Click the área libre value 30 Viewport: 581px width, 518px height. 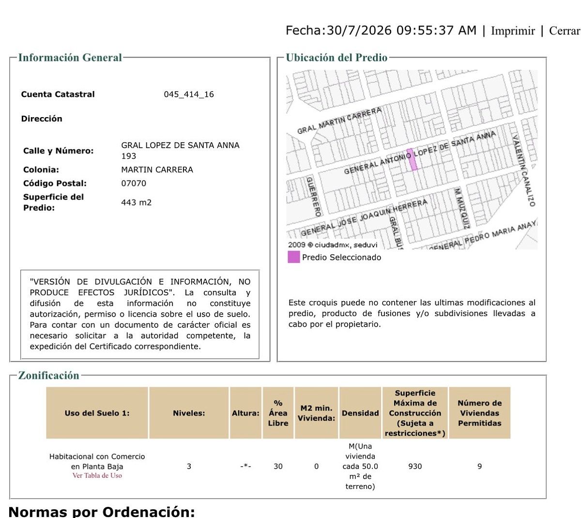(278, 466)
